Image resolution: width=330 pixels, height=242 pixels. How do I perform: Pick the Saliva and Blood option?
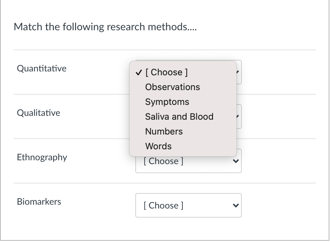[x=179, y=116]
